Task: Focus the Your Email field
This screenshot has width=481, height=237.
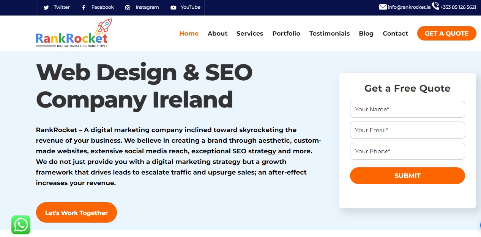Action: click(x=407, y=130)
